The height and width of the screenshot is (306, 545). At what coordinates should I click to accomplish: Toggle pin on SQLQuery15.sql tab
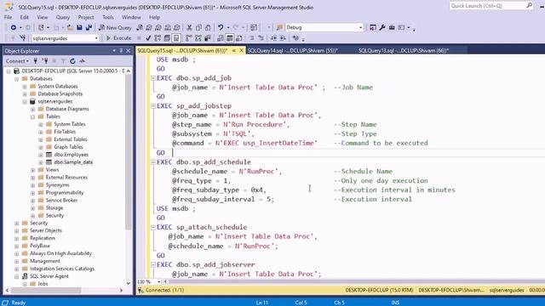click(x=234, y=51)
